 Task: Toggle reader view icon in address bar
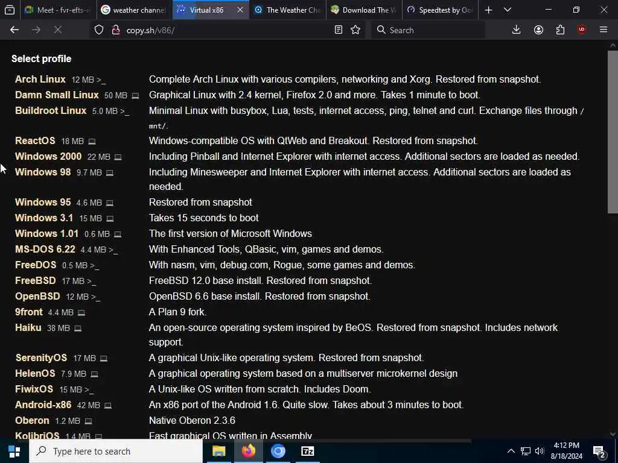pyautogui.click(x=338, y=30)
